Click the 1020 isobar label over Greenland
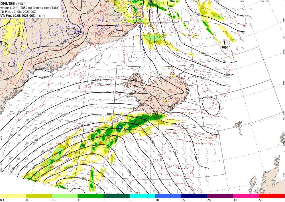This screenshot has height=202, width=285. point(63,43)
